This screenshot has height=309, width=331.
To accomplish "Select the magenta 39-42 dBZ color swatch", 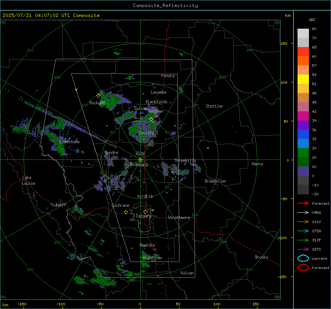I will click(x=303, y=116).
